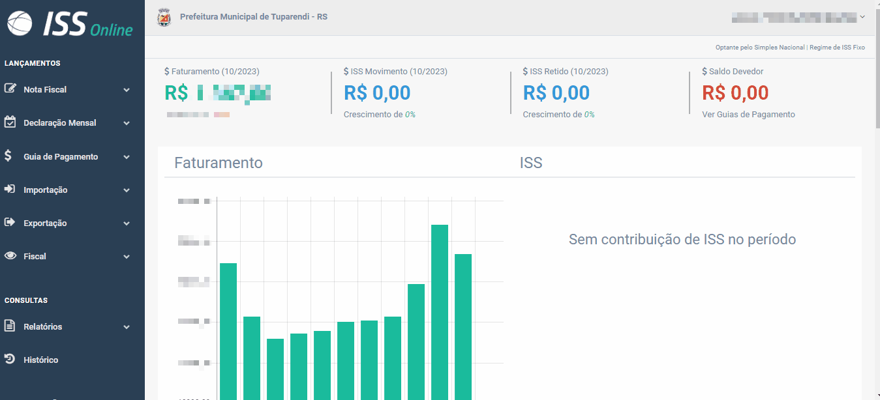This screenshot has height=400, width=880.
Task: Expand the Nota Fiscal menu chevron
Action: coord(127,90)
